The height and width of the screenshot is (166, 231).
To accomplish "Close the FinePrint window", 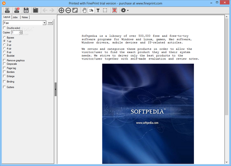I will pyautogui.click(x=225, y=2).
